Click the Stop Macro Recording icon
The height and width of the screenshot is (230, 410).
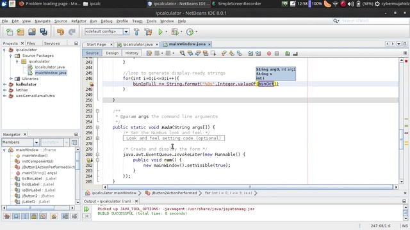[x=277, y=54]
